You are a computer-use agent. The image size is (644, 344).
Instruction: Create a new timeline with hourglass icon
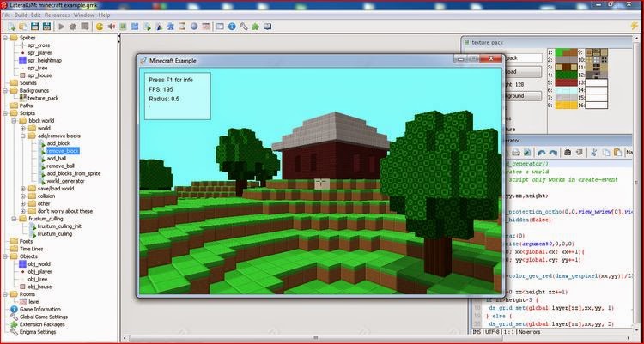pyautogui.click(x=182, y=27)
